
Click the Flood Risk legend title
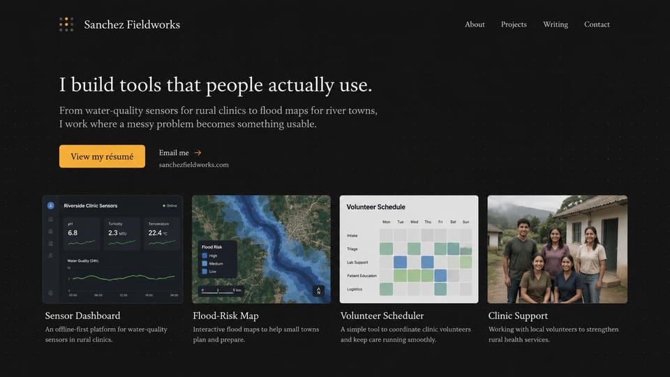(x=212, y=247)
